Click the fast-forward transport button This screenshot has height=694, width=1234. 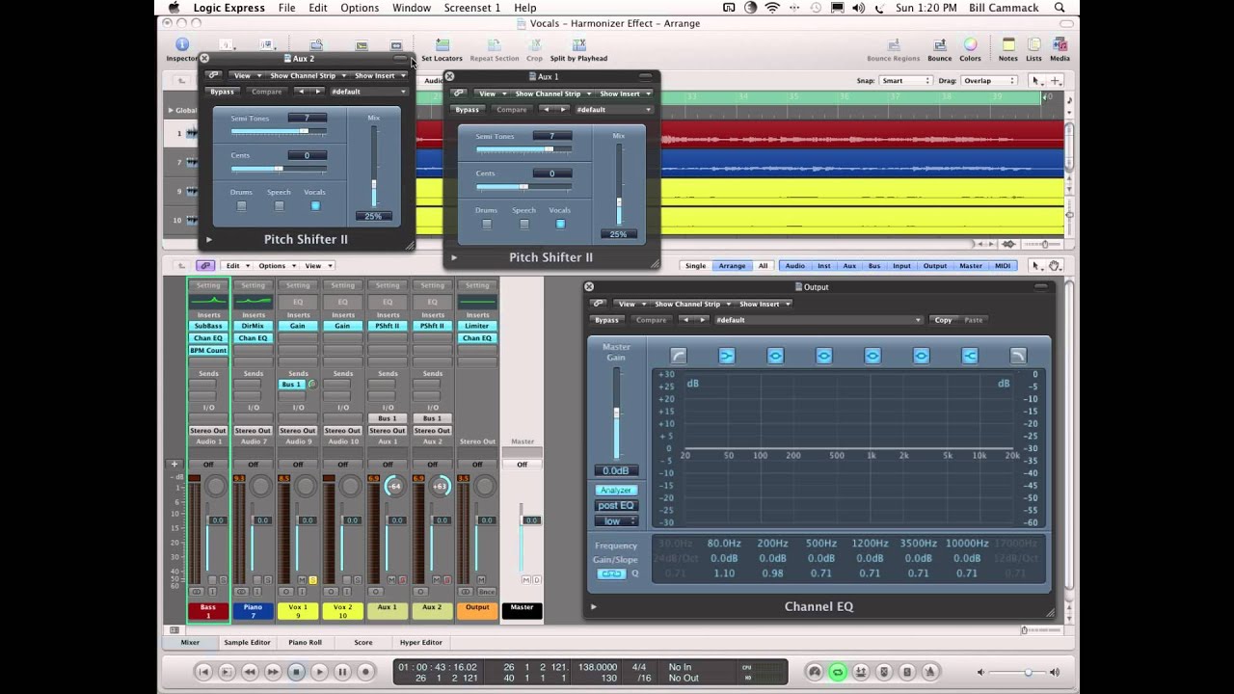tap(273, 672)
